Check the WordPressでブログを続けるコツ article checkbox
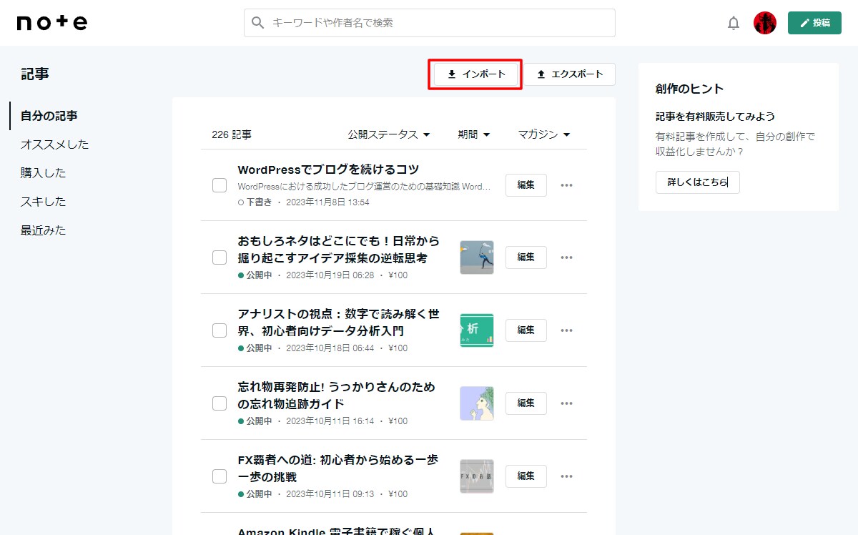 tap(220, 185)
